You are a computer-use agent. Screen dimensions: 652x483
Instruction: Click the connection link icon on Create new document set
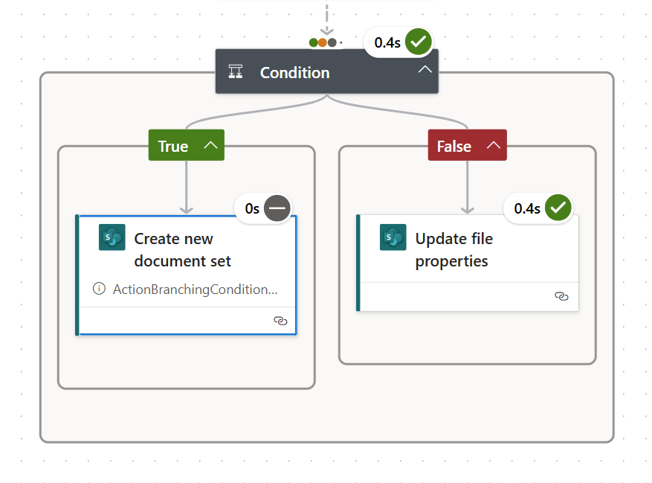(281, 320)
